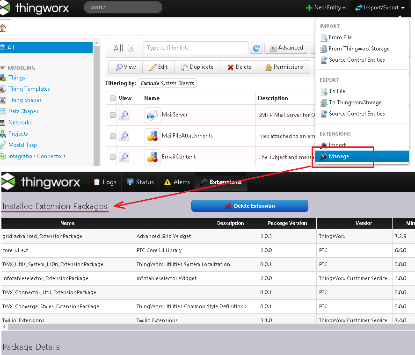Click the From Thingworx Storage icon
415x355 pixels.
point(324,49)
